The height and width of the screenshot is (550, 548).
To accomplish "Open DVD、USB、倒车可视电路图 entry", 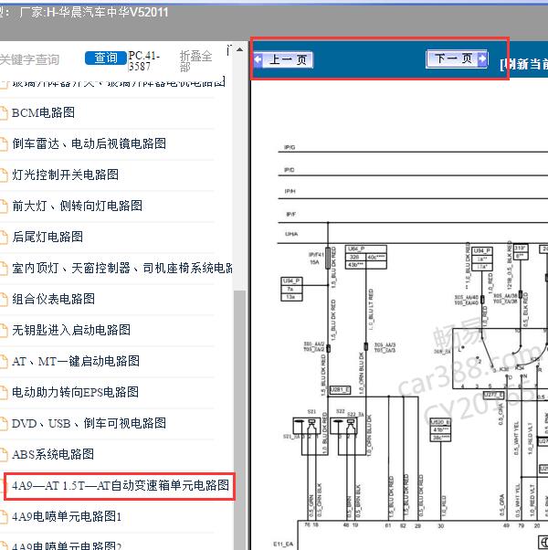I will pos(90,423).
